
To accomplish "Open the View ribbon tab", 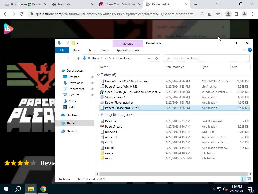I will click(x=106, y=50).
